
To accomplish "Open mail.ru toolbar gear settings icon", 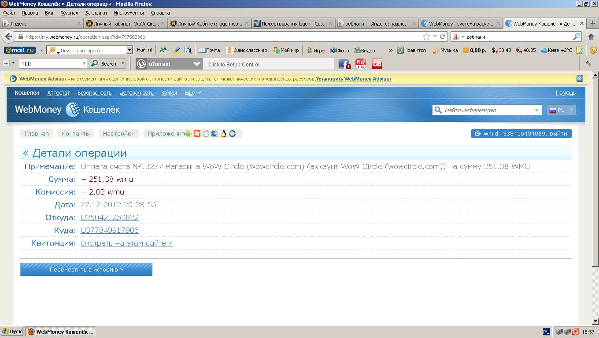I will coord(593,50).
